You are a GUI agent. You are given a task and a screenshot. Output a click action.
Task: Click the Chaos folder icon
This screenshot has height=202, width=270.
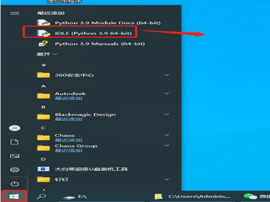(43, 137)
